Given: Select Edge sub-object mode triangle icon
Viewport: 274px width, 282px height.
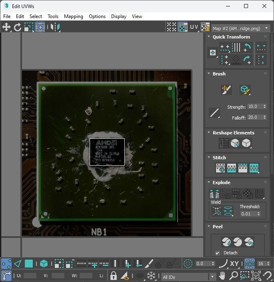Looking at the screenshot, I should pos(17,264).
